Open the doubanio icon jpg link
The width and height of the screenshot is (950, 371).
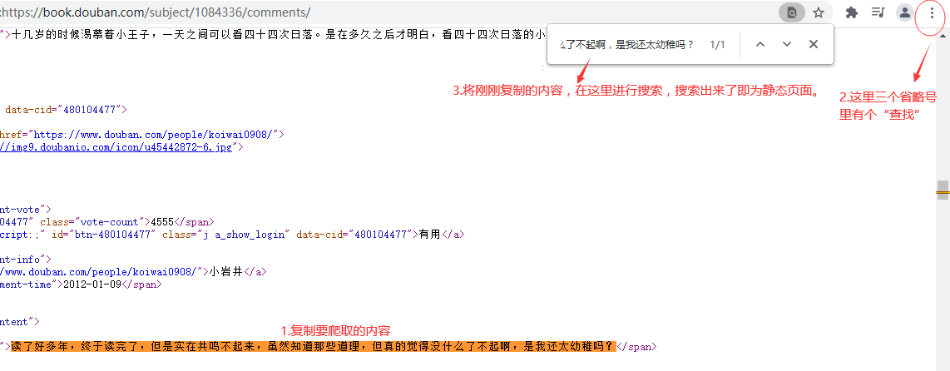pyautogui.click(x=116, y=147)
